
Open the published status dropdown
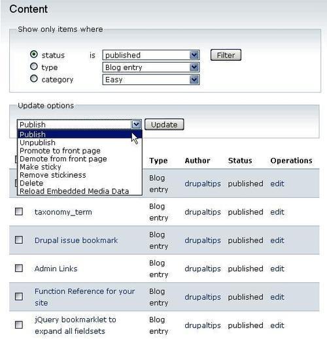pyautogui.click(x=151, y=55)
